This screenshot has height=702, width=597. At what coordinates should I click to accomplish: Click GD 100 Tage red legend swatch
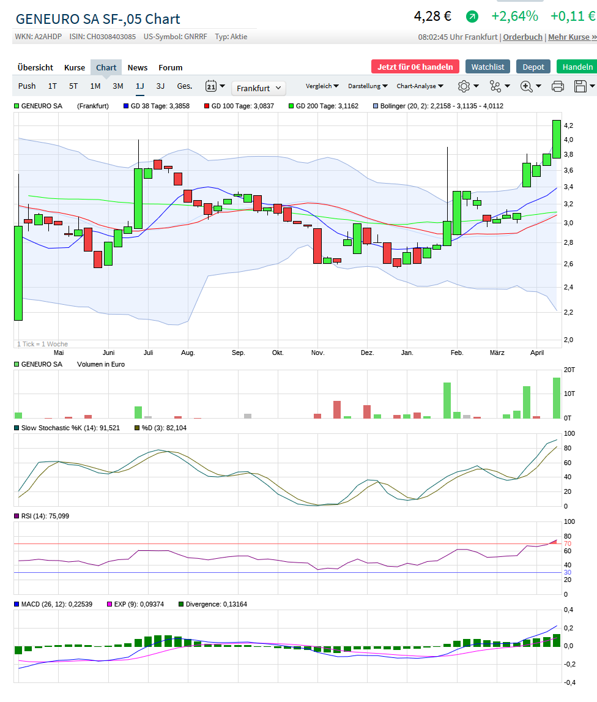click(x=206, y=106)
